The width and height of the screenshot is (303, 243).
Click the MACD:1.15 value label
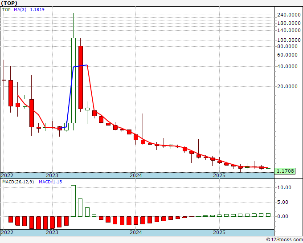pyautogui.click(x=50, y=182)
